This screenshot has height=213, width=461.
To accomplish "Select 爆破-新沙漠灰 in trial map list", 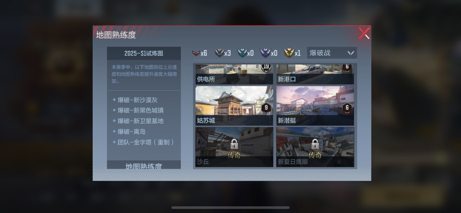I will [x=137, y=100].
